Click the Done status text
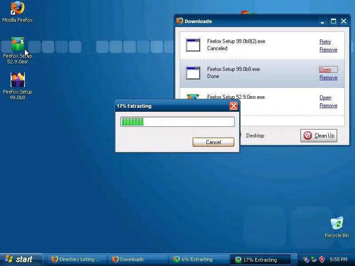Viewport: 355px width, 266px height. (x=213, y=76)
